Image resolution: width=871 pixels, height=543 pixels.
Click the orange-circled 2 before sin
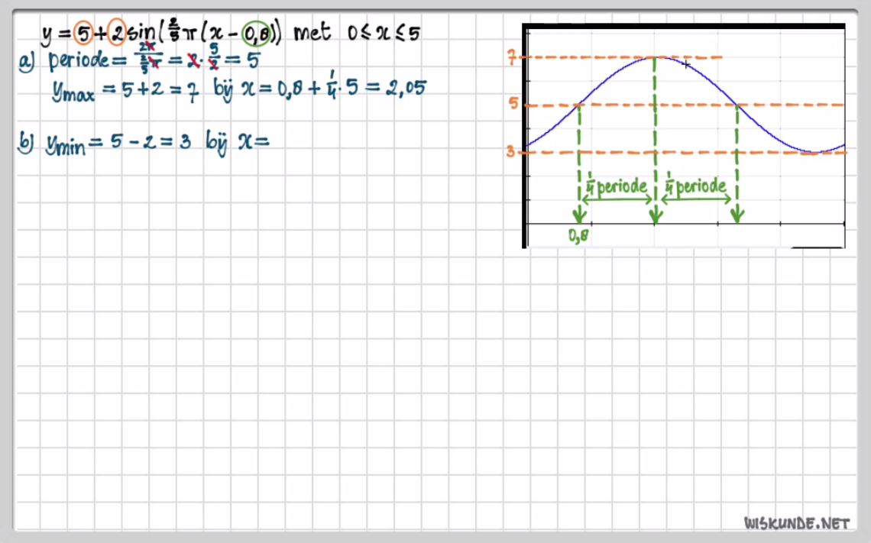click(x=117, y=34)
